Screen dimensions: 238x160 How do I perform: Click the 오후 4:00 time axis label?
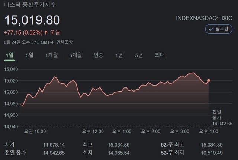click(x=209, y=131)
